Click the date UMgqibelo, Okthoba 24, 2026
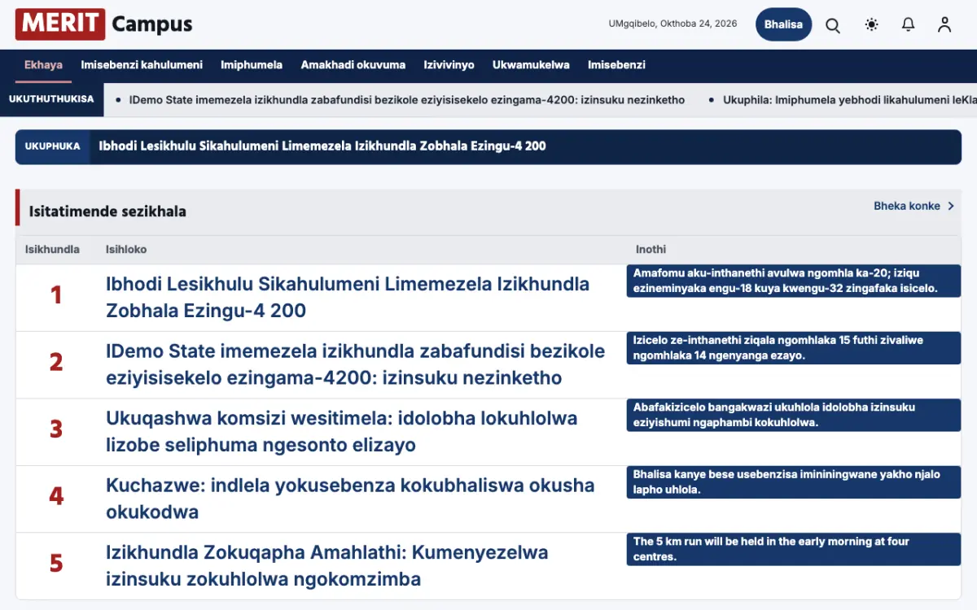This screenshot has height=610, width=977. click(673, 24)
